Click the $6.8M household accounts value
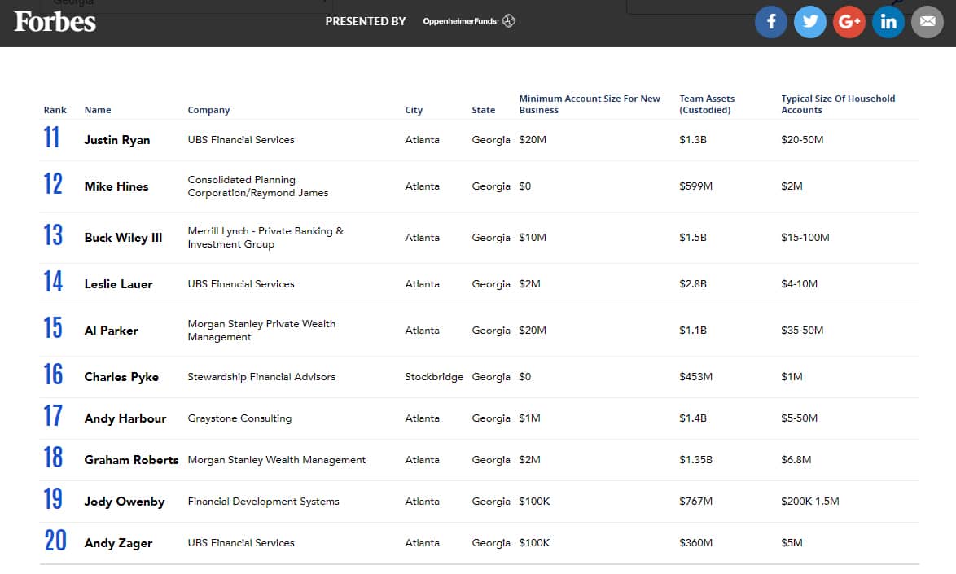The width and height of the screenshot is (956, 574). click(796, 460)
